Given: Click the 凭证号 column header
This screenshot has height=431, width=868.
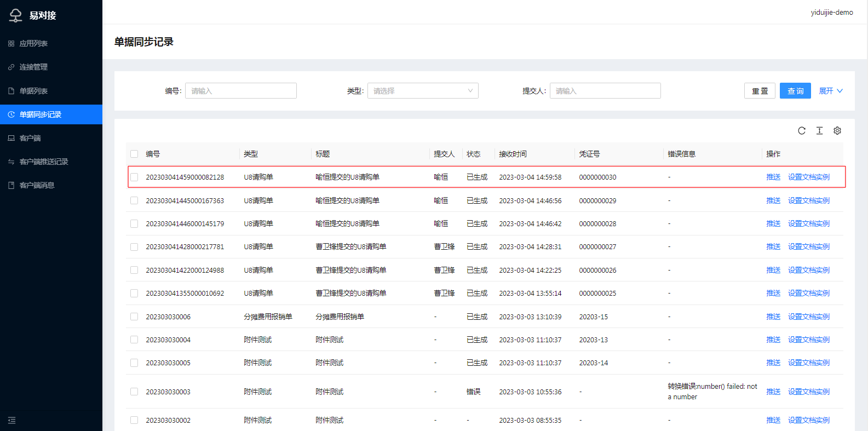Looking at the screenshot, I should pyautogui.click(x=589, y=154).
